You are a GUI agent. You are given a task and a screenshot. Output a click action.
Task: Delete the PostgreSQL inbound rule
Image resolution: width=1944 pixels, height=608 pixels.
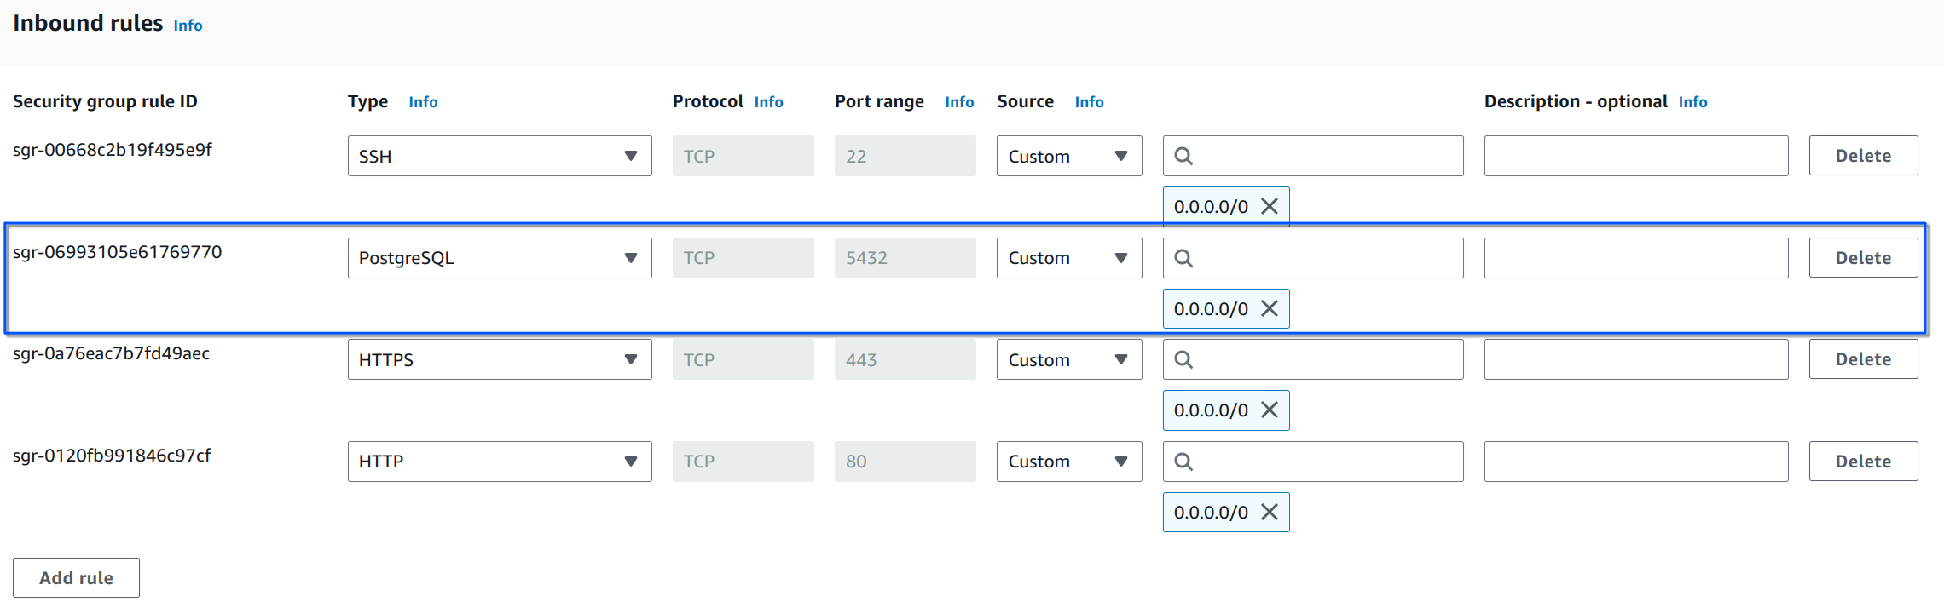1863,258
